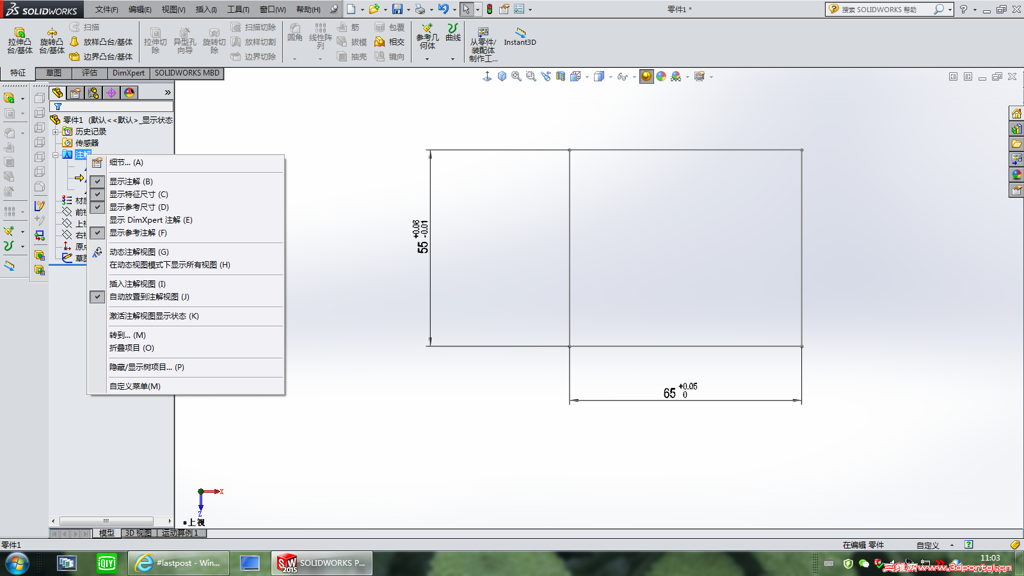
Task: Open the ConfigurationManager tab icon
Action: 93,93
